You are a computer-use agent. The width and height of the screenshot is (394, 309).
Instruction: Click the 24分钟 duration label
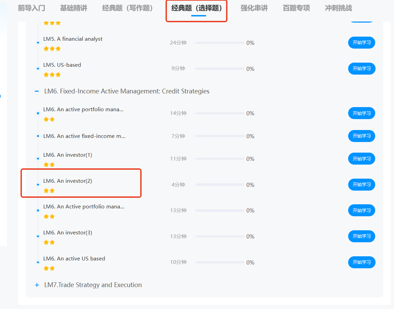[178, 43]
